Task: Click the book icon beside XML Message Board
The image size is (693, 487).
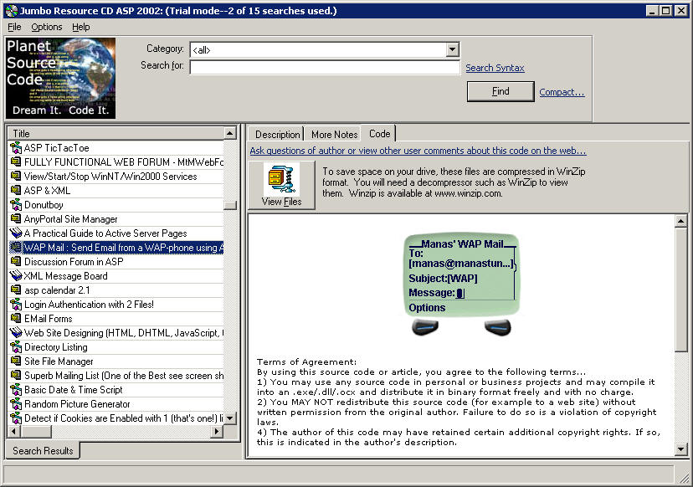Action: (16, 276)
